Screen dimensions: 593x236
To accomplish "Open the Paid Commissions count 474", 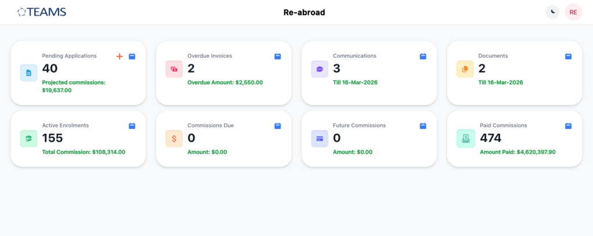I will [490, 138].
